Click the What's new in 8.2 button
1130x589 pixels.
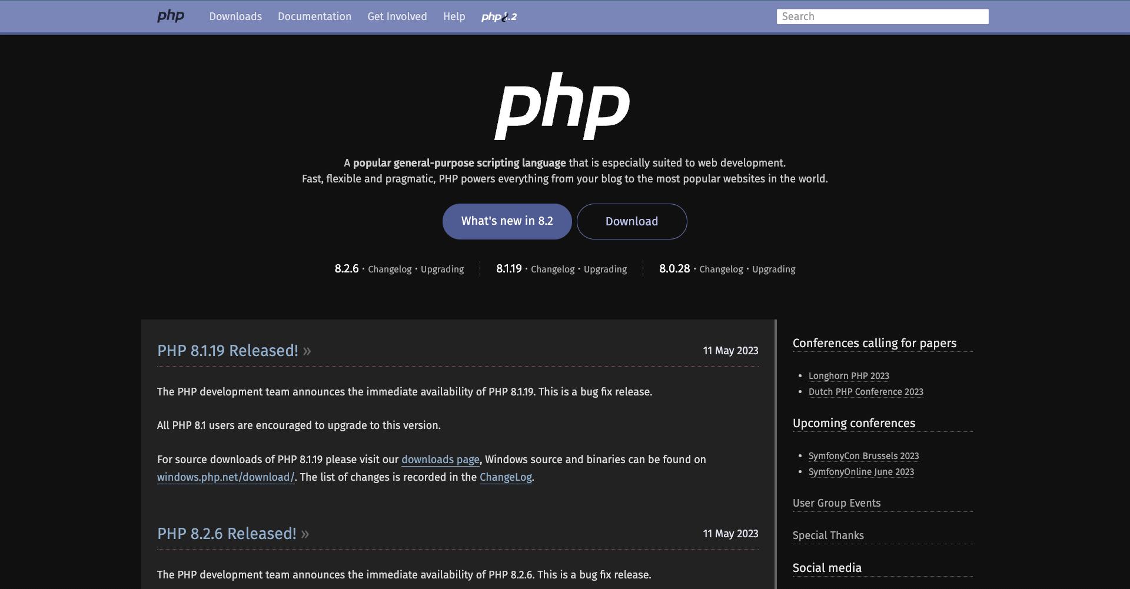(507, 221)
